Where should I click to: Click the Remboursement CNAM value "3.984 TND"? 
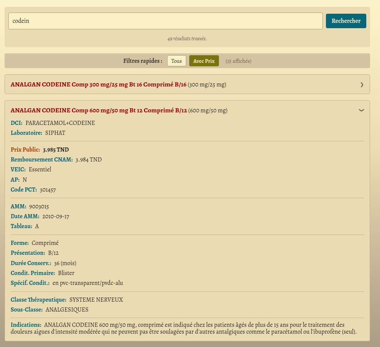pos(88,160)
